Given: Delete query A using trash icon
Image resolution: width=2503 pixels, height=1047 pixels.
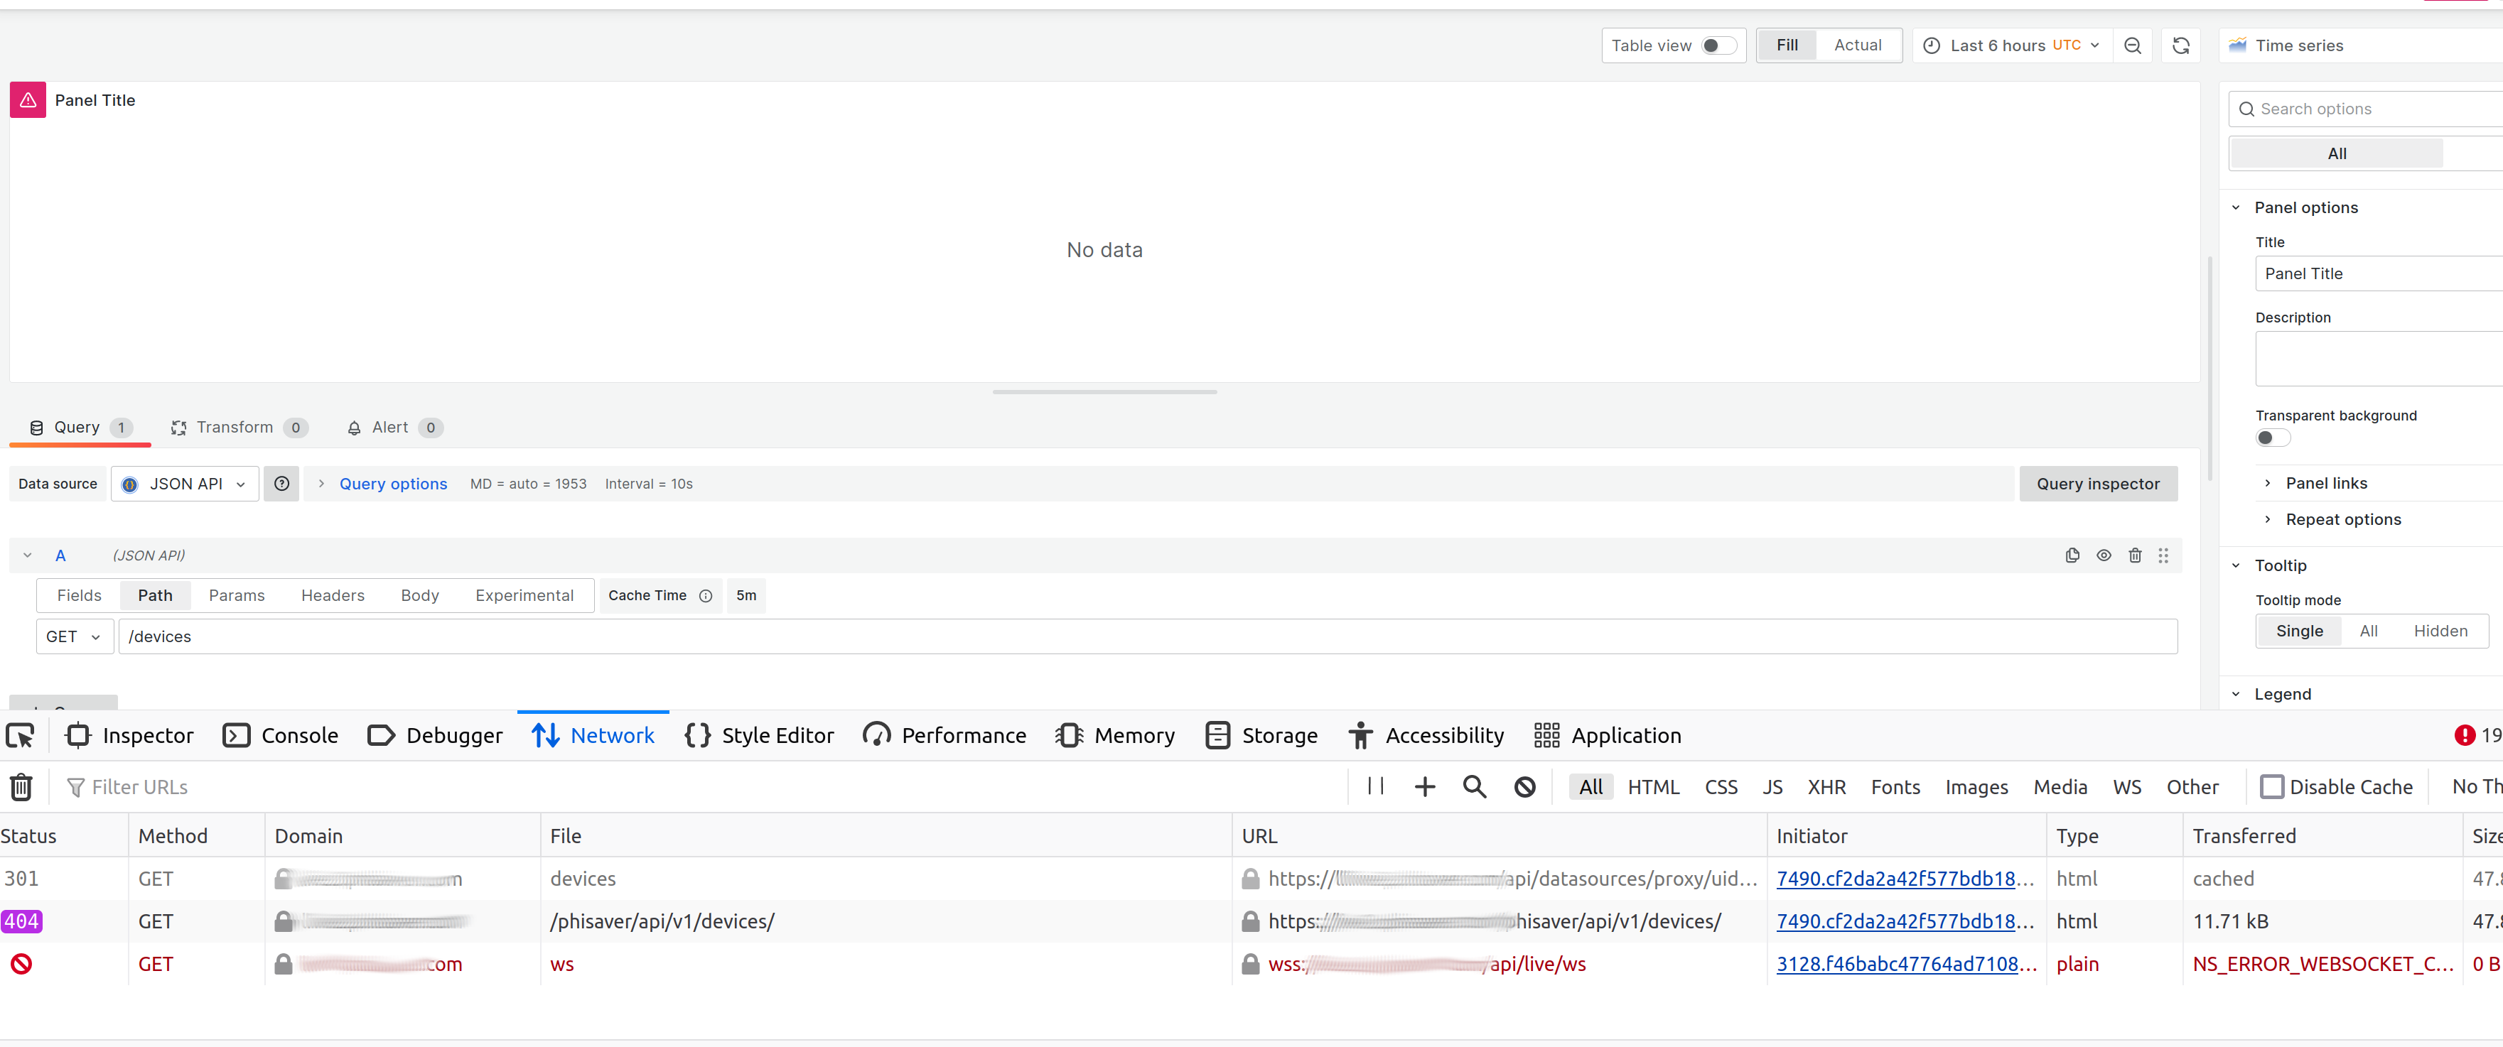Looking at the screenshot, I should [x=2135, y=555].
